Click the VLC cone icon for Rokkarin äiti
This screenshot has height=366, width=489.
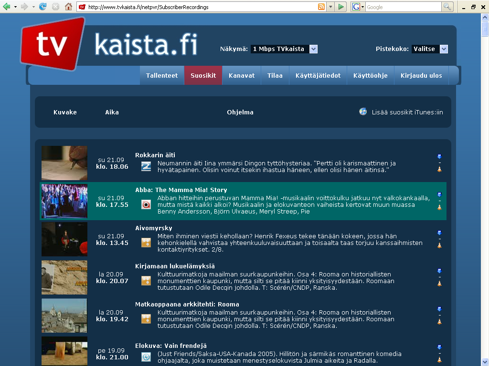[x=439, y=169]
